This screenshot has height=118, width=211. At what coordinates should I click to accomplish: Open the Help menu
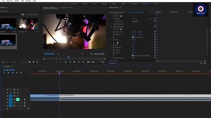(34, 1)
